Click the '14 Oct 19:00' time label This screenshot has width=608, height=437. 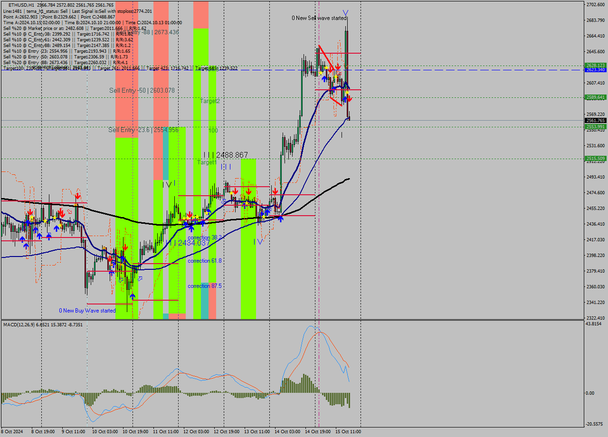[318, 432]
